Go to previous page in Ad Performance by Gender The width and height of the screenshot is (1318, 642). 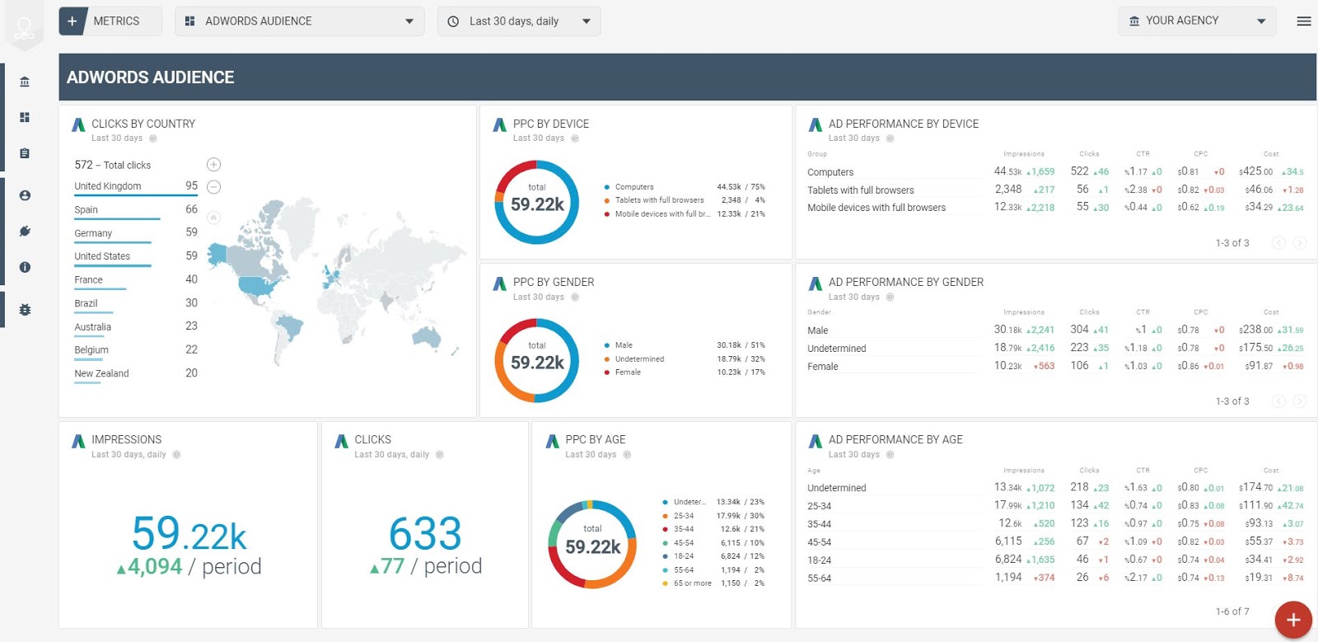click(x=1278, y=401)
